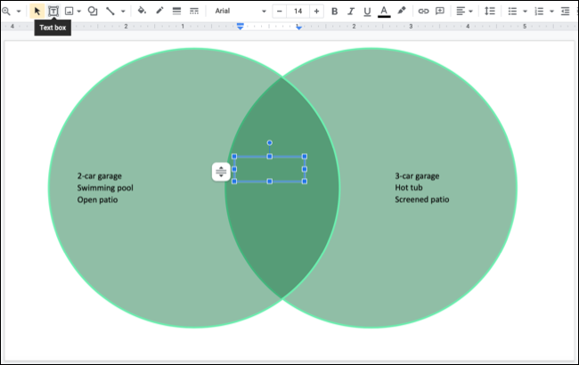
Task: Expand the bulleted list options arrow
Action: tap(526, 11)
